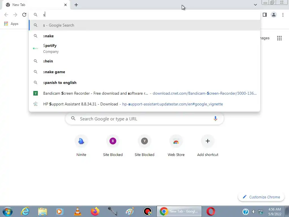Switch to Chrome New Tab taskbar button
289x217 pixels.
click(179, 211)
